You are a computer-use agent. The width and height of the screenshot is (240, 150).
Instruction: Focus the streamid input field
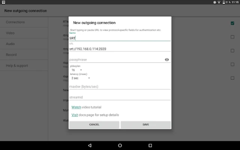pyautogui.click(x=119, y=97)
